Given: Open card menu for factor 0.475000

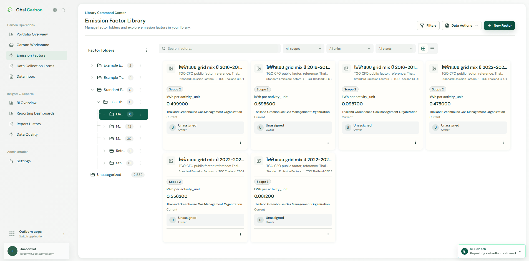Looking at the screenshot, I should click(x=503, y=142).
